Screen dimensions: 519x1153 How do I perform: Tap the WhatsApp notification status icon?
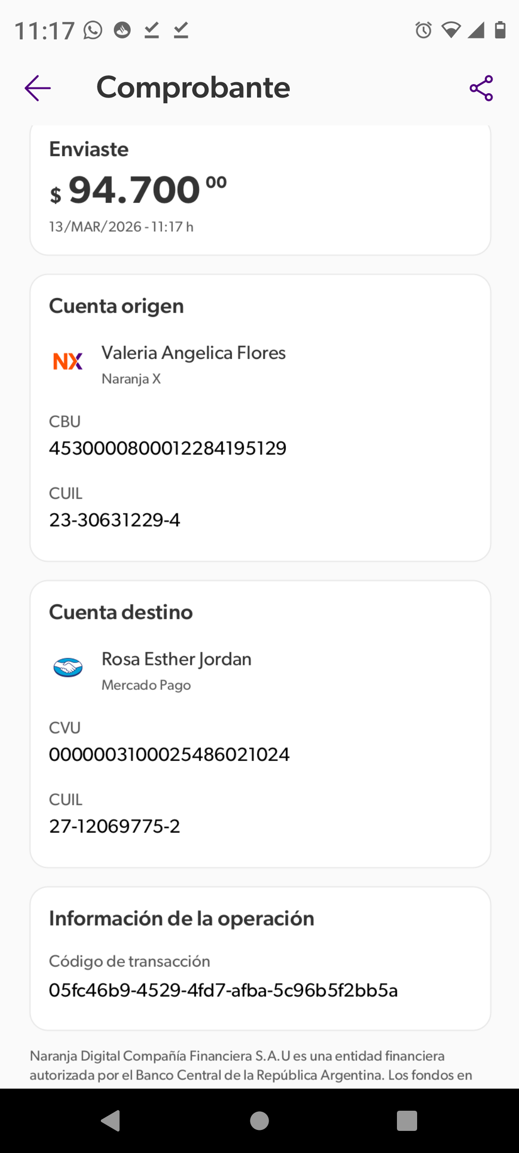pyautogui.click(x=93, y=30)
